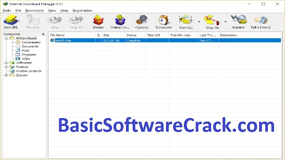Close the Categories panel
This screenshot has width=285, height=160.
pos(43,34)
